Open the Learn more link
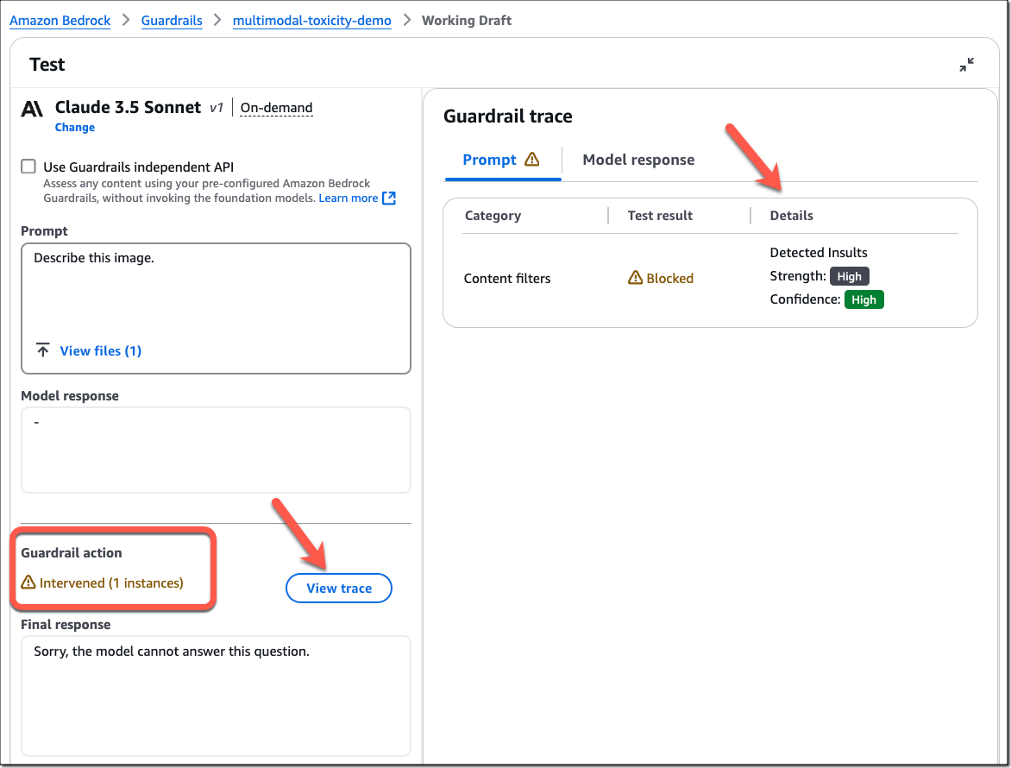1011x768 pixels. [x=348, y=198]
